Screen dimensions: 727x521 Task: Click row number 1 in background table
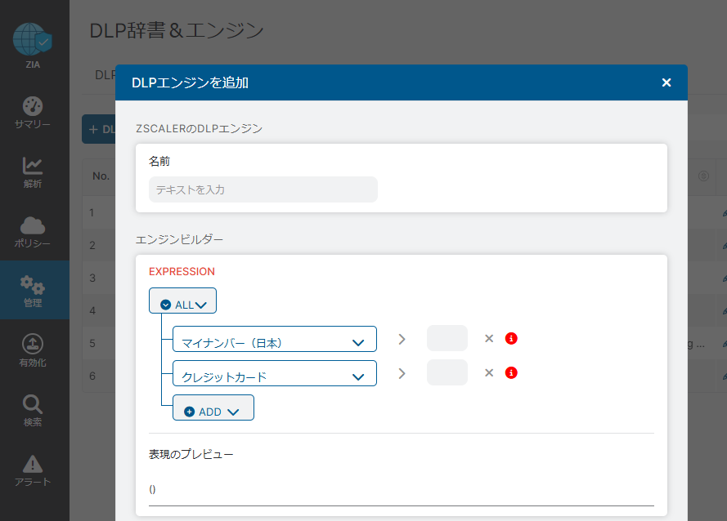tap(92, 212)
